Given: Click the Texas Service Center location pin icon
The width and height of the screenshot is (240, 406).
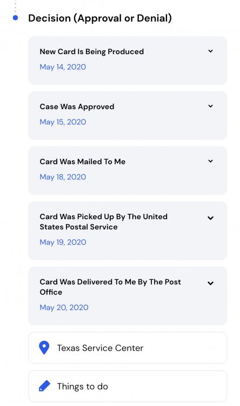Looking at the screenshot, I should point(44,348).
